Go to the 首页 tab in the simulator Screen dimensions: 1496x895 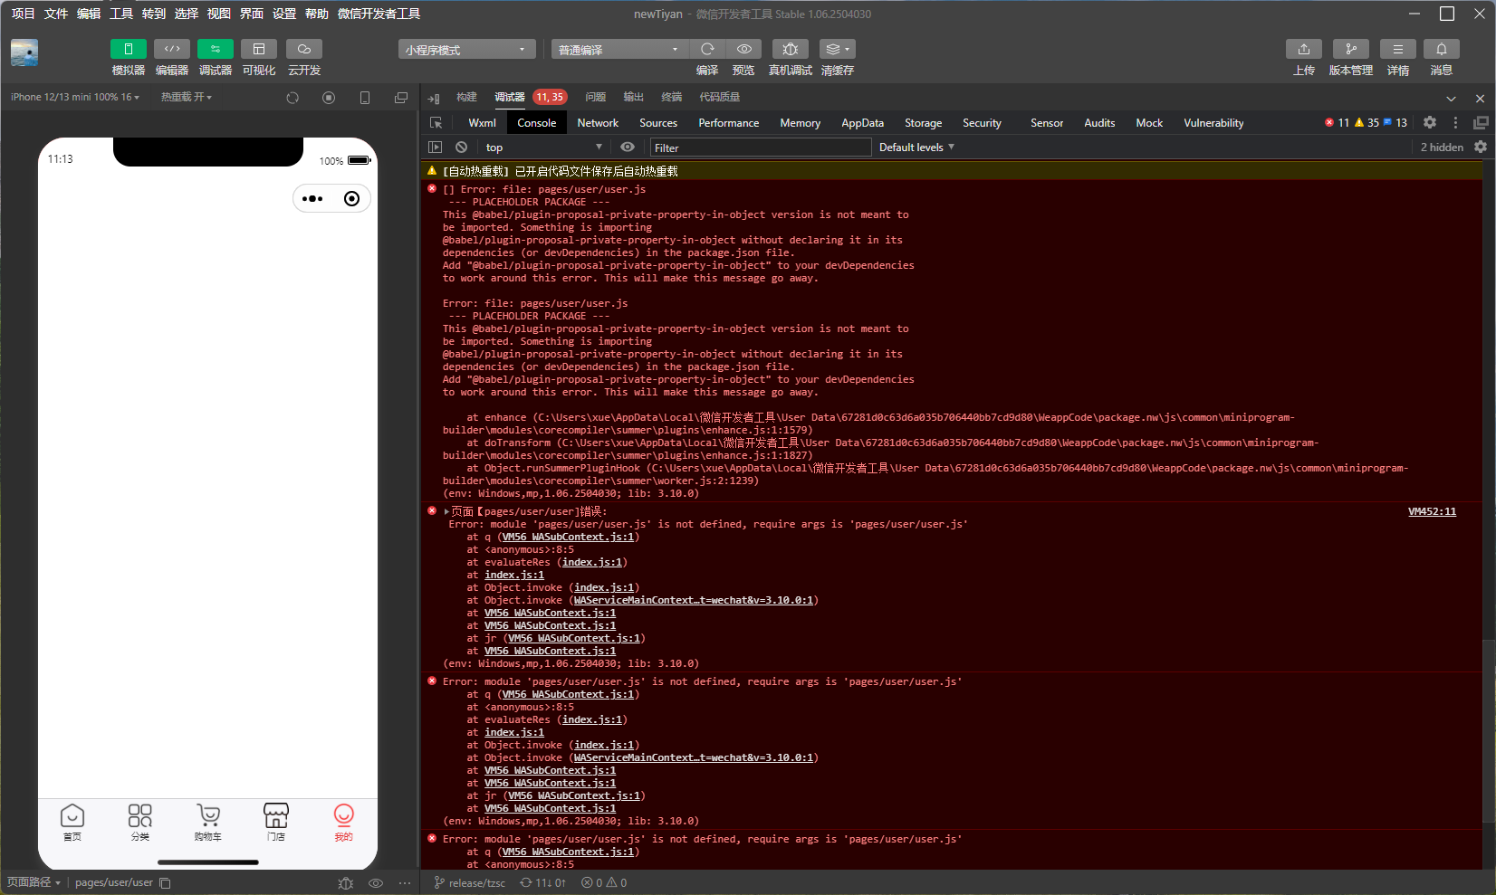coord(72,822)
